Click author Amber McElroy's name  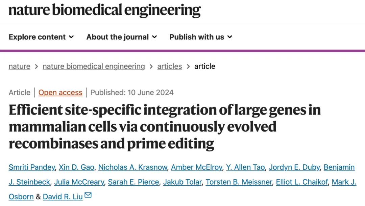point(196,167)
